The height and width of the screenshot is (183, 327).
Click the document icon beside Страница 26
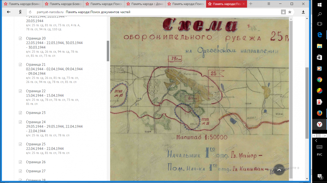pos(20,162)
